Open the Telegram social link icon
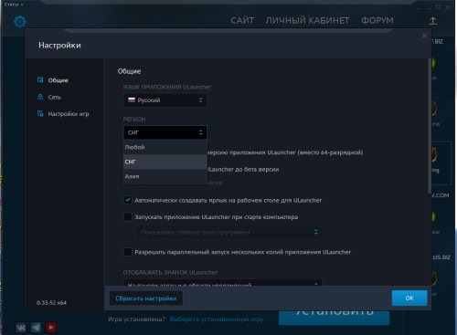The height and width of the screenshot is (335, 457). point(36,328)
